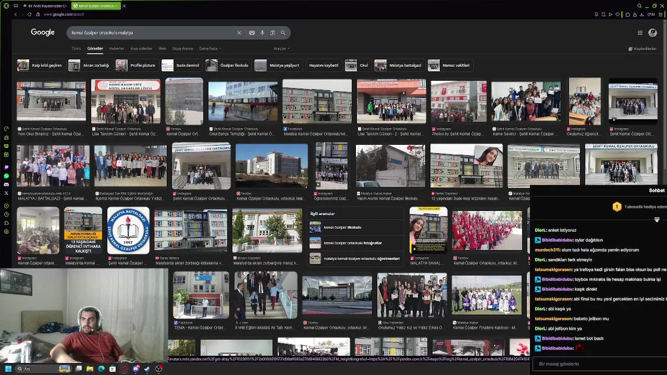The height and width of the screenshot is (375, 667).
Task: Open Discord in the browser sidebar
Action: (x=6, y=184)
